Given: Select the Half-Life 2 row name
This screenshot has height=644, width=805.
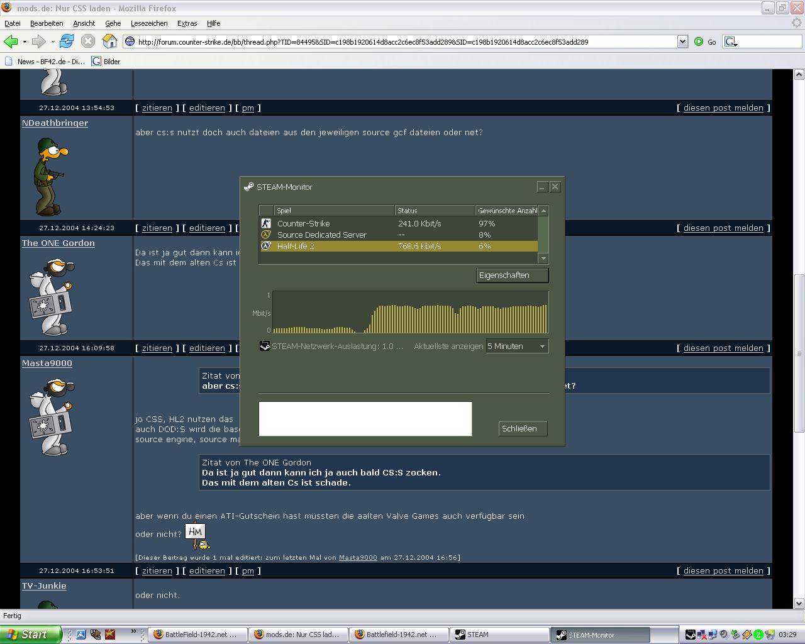Looking at the screenshot, I should pos(296,246).
